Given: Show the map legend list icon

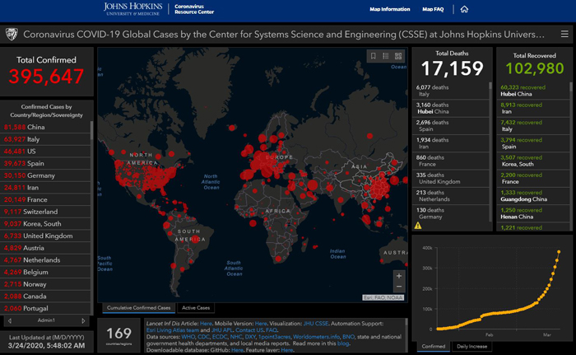Looking at the screenshot, I should click(x=386, y=56).
